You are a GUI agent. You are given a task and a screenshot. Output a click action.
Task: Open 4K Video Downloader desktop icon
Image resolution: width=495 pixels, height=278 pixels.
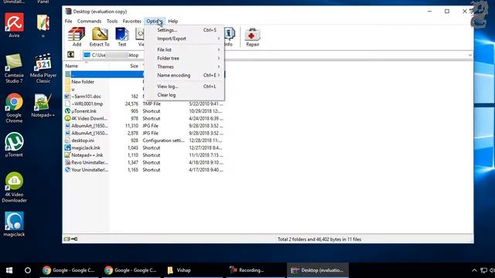14,187
